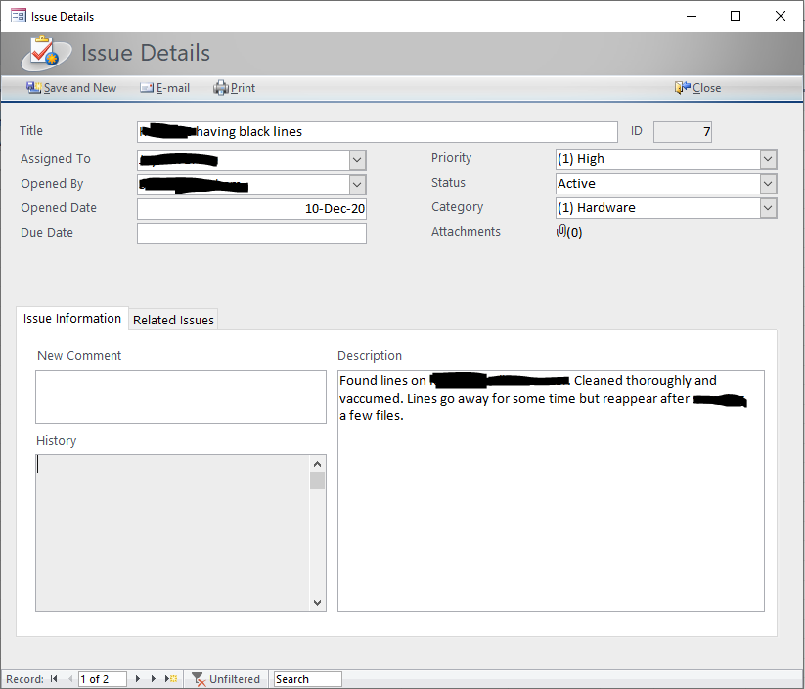Click the Print button label
The width and height of the screenshot is (805, 689).
243,88
